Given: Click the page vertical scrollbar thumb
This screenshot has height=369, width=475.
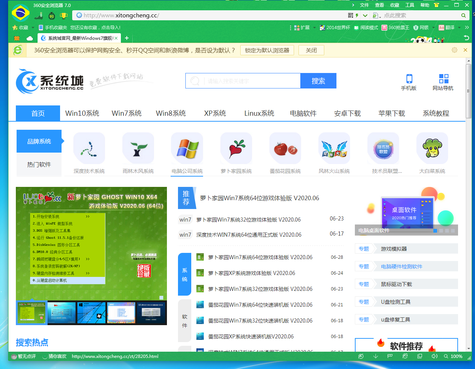Looking at the screenshot, I should (x=469, y=91).
